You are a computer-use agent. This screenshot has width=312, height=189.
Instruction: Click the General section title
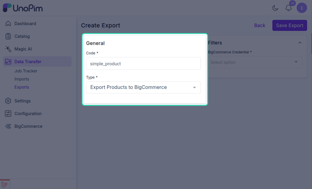95,43
